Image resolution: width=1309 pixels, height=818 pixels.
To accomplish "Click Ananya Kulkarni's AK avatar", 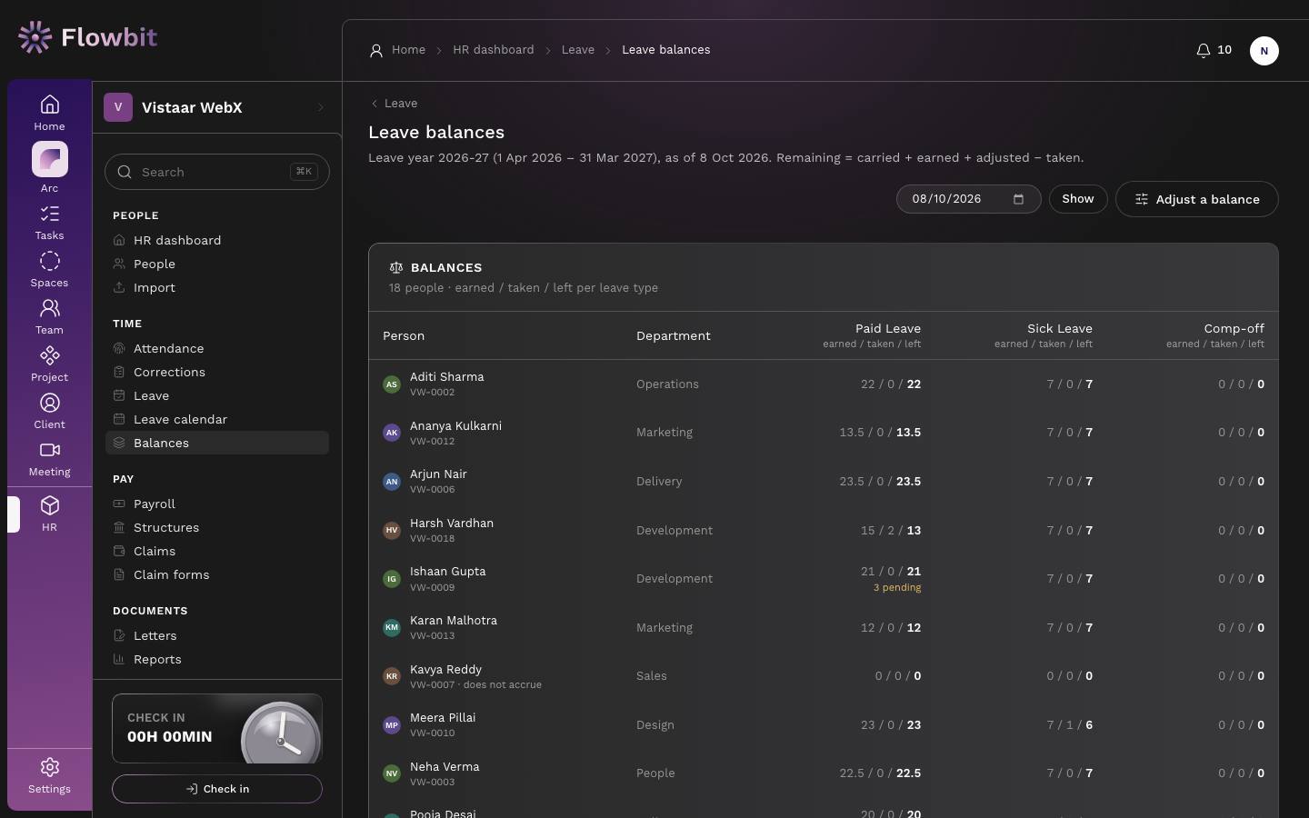I will tap(392, 433).
